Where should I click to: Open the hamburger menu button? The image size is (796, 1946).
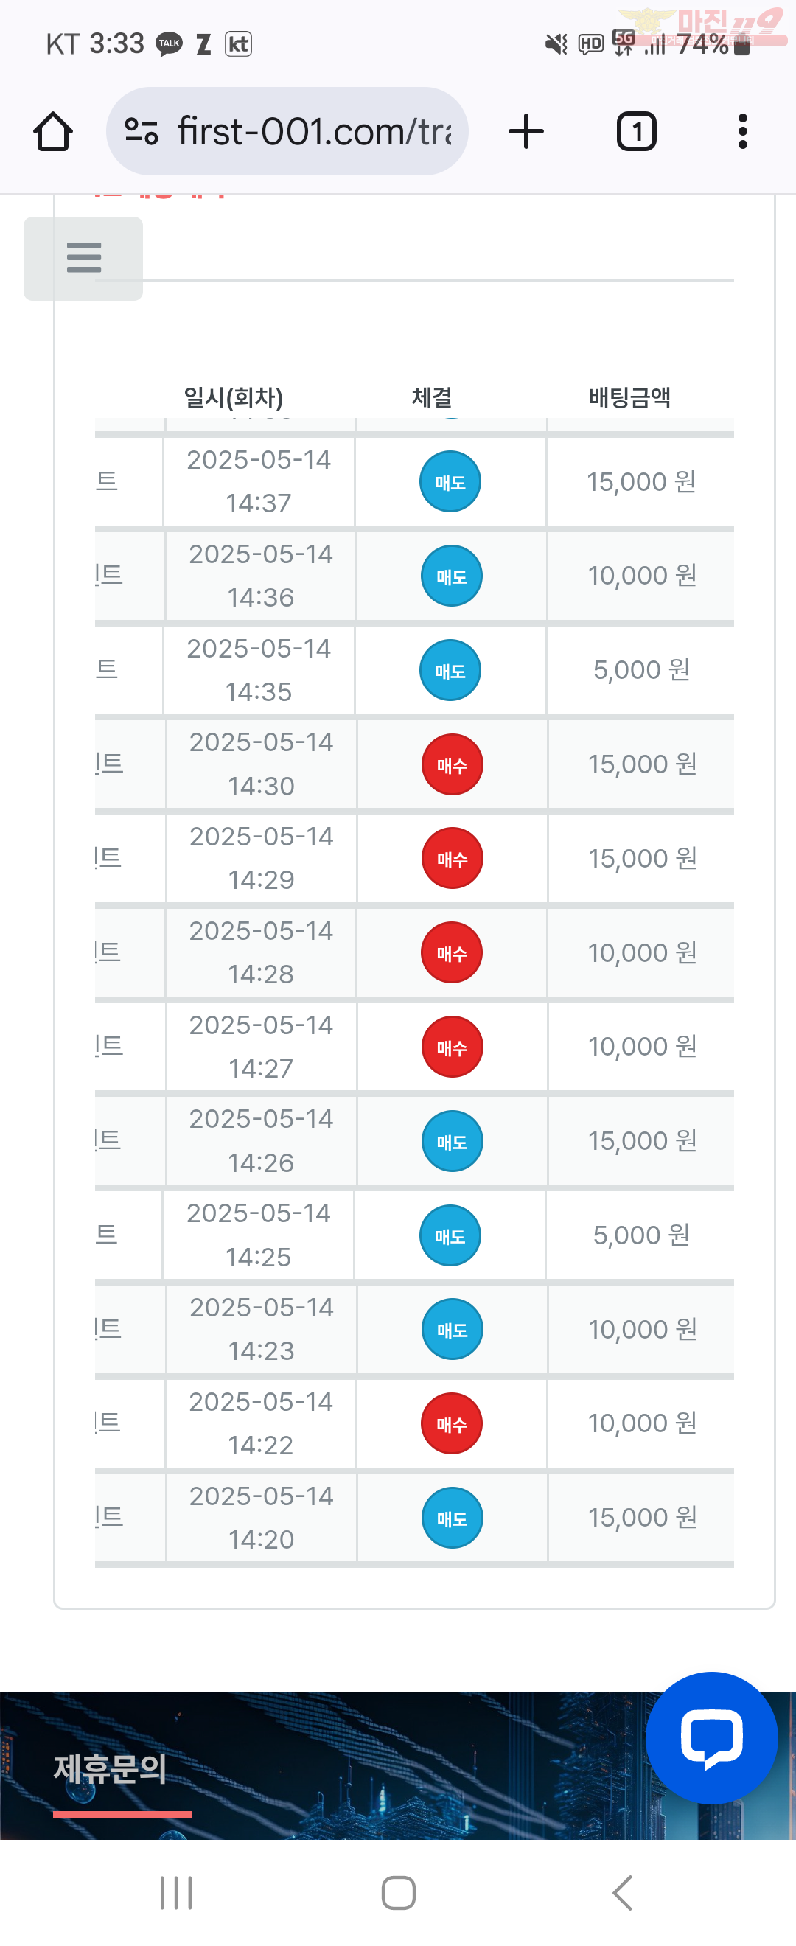pos(83,258)
